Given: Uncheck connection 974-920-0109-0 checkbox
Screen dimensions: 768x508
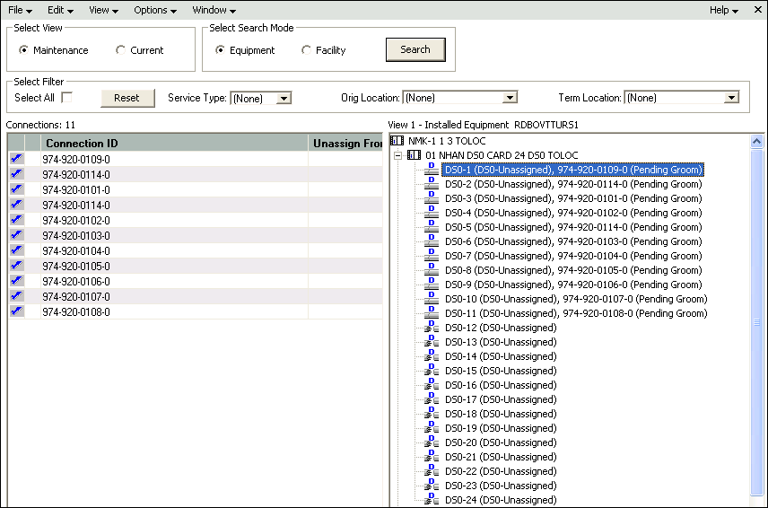Looking at the screenshot, I should 16,159.
